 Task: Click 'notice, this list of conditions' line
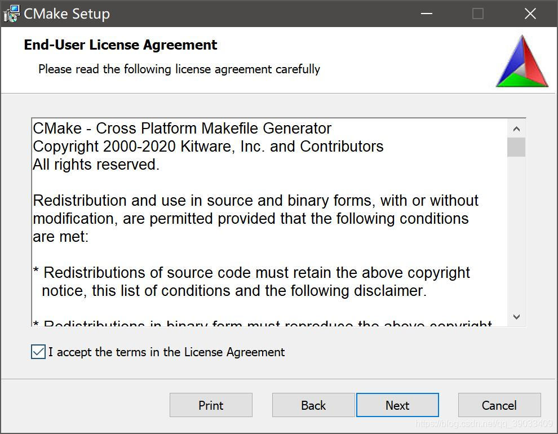click(x=234, y=291)
